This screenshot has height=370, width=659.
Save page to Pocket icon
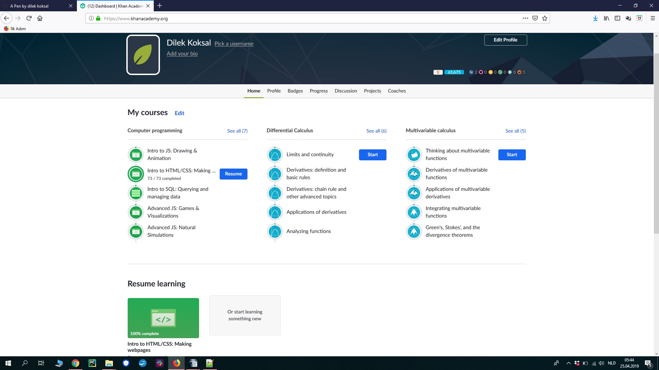[x=535, y=18]
